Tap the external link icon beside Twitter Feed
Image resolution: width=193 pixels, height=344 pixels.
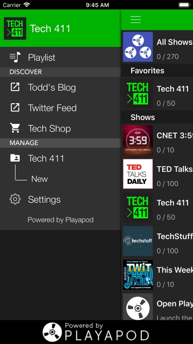[15, 107]
